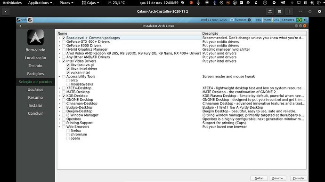Viewport: 325px width, 182px height.
Task: Click the Próximo button
Action: [x=277, y=178]
